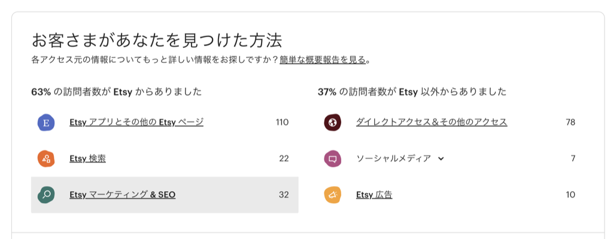Open the 'Etsy 広告' link

tap(374, 195)
